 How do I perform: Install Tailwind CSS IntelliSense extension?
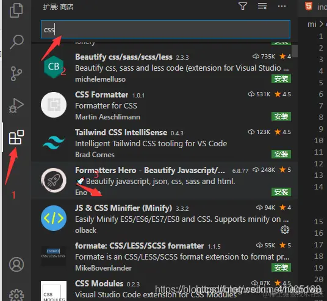click(x=281, y=154)
